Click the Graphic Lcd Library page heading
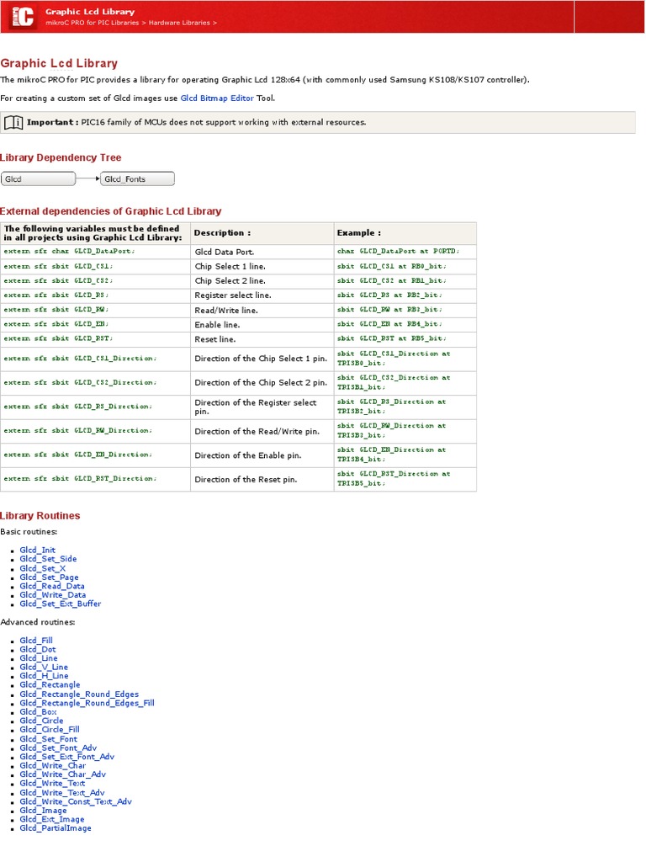 59,64
